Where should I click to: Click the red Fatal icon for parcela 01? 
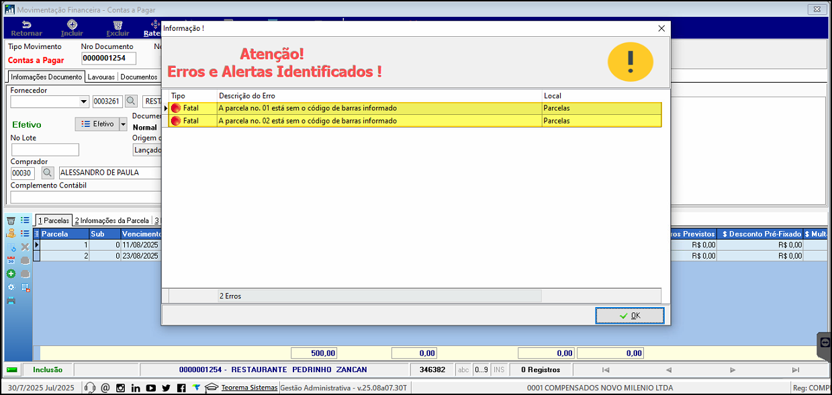[176, 108]
